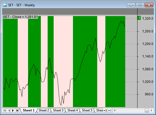Jump to the first sheet tab arrow
This screenshot has height=115, width=156.
pyautogui.click(x=4, y=111)
